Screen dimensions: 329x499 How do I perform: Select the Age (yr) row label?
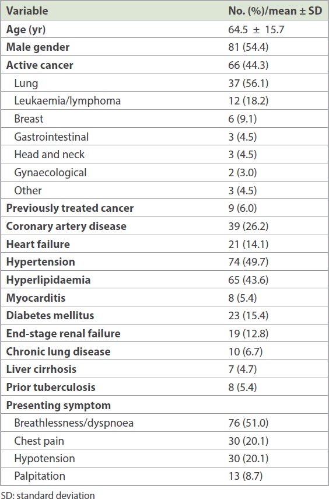[26, 30]
